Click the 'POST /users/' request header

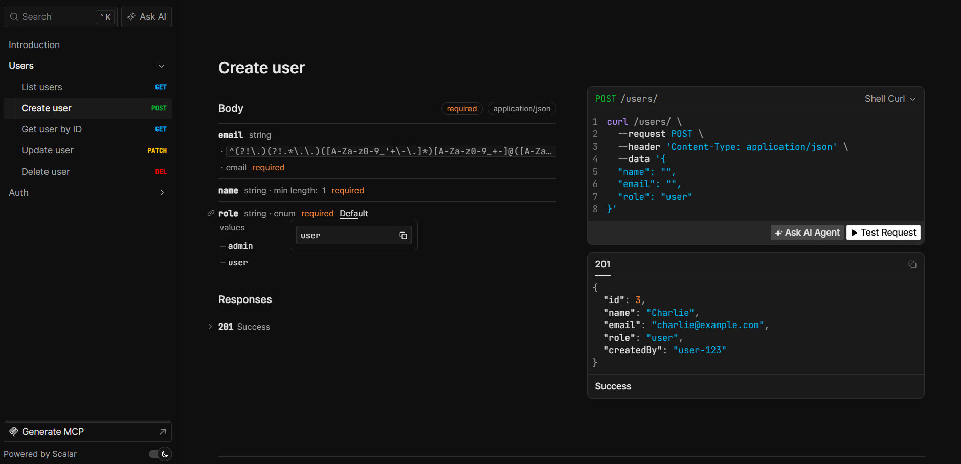(626, 99)
